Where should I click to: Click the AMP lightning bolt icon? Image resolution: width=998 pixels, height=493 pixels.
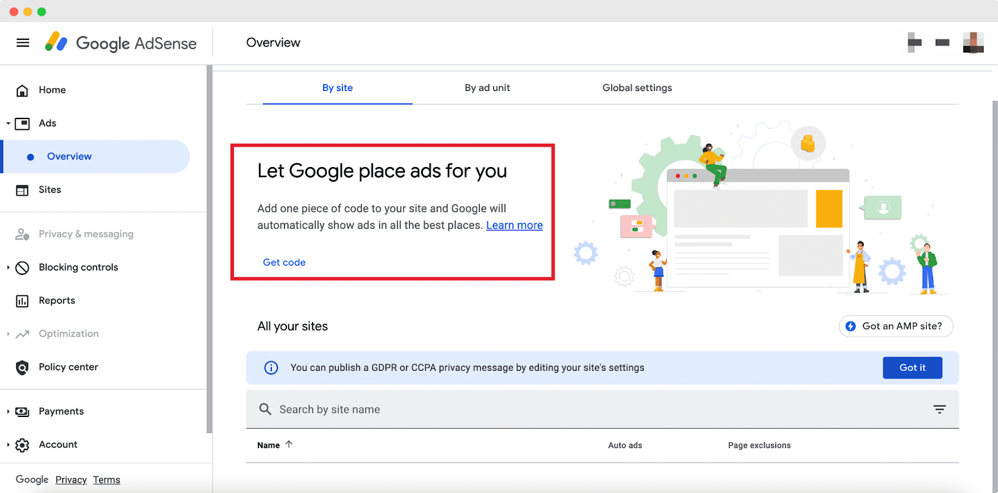(x=850, y=326)
